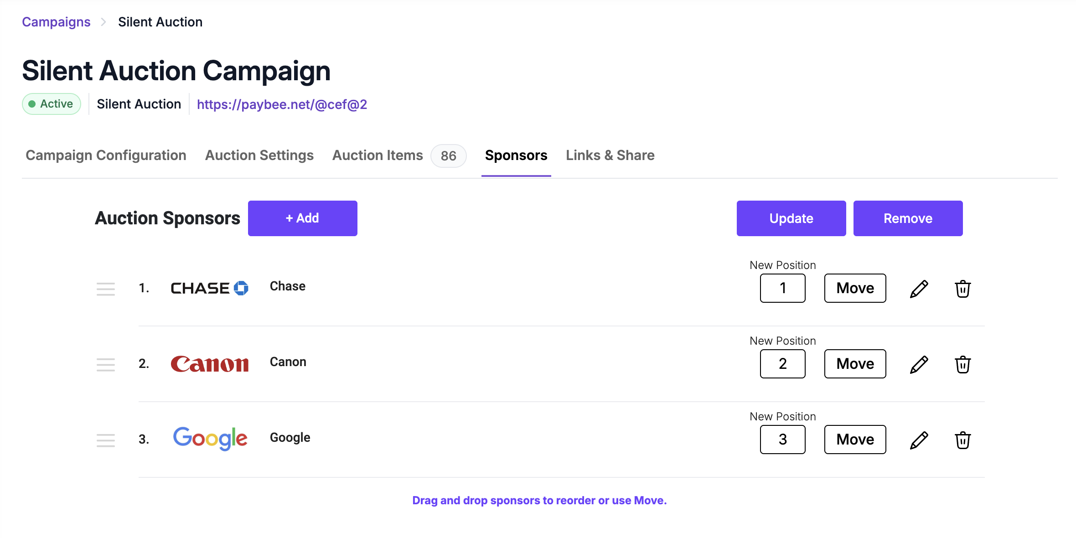This screenshot has width=1076, height=538.
Task: Go to the Links & Share tab
Action: coord(610,155)
